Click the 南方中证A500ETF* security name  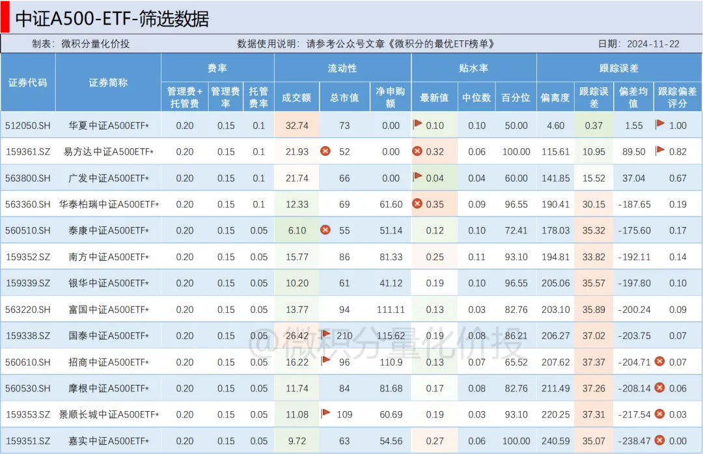point(108,257)
